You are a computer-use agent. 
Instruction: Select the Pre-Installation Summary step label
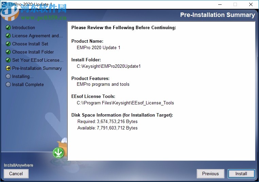37,68
